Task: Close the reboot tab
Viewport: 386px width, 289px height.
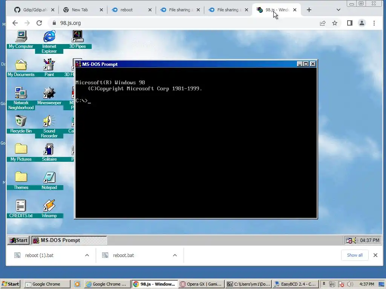Action: click(x=150, y=10)
